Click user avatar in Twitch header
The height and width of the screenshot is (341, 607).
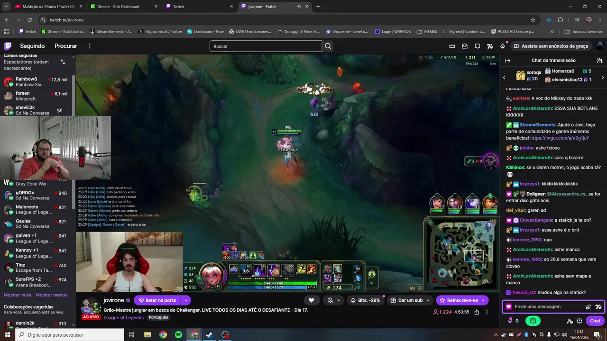point(599,46)
